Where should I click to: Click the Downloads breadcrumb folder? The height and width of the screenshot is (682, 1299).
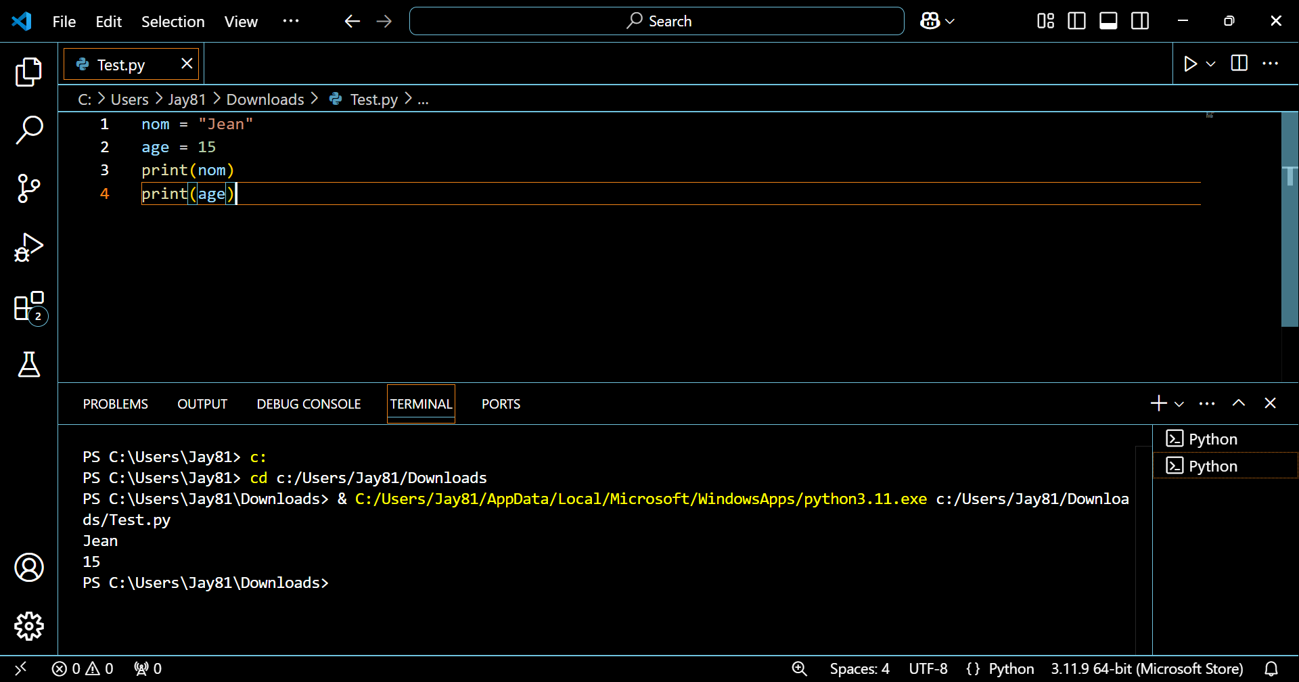point(265,99)
